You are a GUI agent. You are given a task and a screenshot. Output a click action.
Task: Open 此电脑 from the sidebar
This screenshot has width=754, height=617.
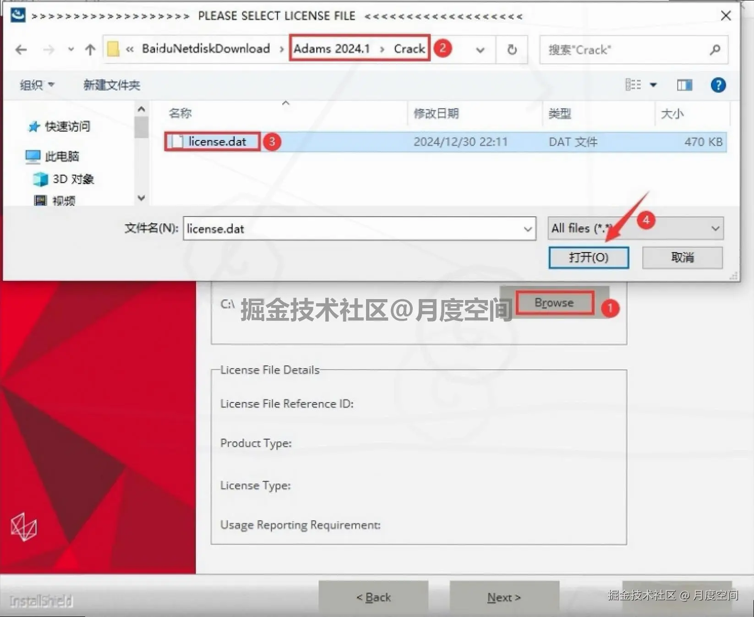pos(62,156)
